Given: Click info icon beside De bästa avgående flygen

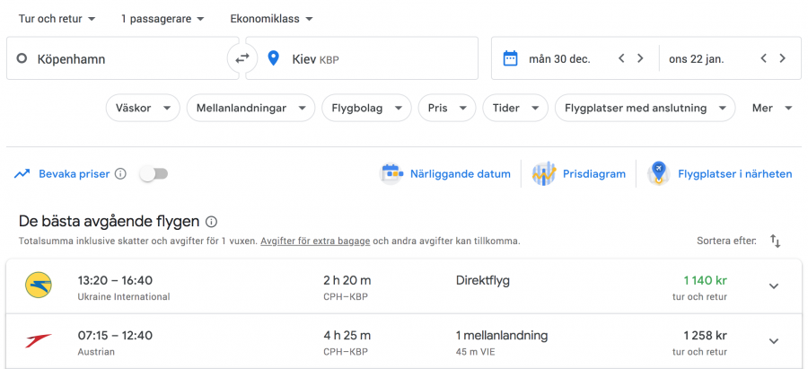Looking at the screenshot, I should click(211, 222).
